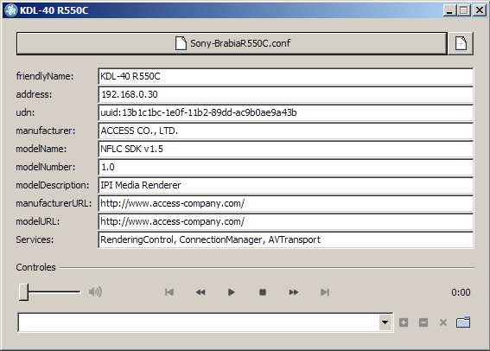This screenshot has width=490, height=351.
Task: Click the manufacturerURL text field
Action: click(286, 203)
